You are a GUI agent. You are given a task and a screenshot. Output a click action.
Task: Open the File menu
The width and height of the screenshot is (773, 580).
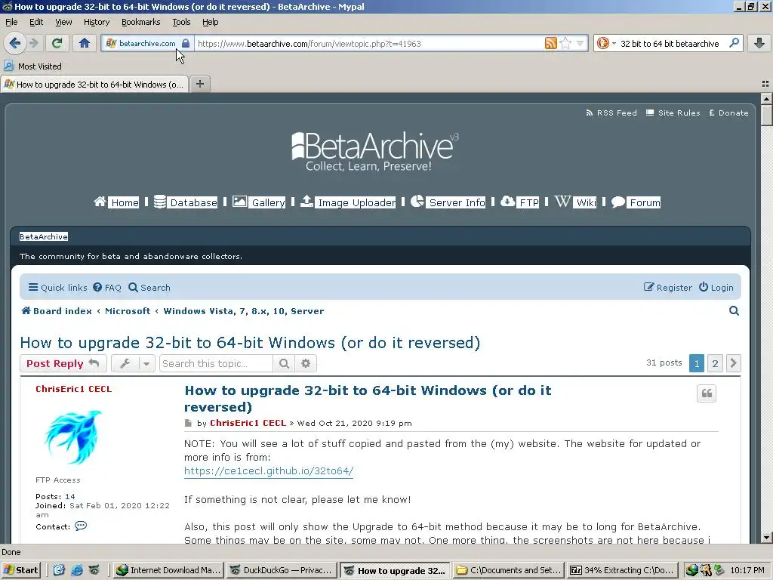pos(11,22)
